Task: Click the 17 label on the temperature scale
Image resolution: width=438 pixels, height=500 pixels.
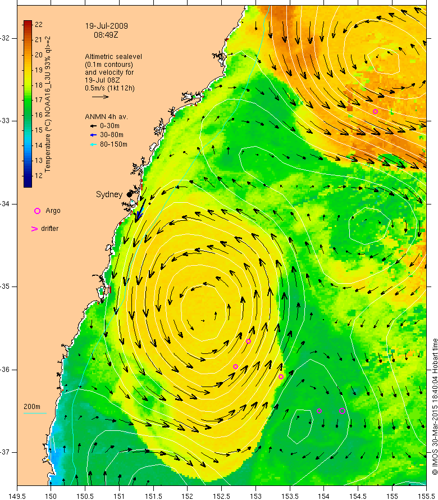Action: click(39, 100)
